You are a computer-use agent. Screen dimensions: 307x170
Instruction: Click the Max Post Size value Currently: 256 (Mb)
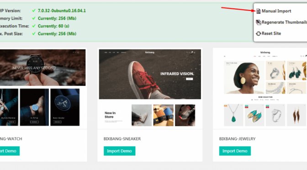coord(57,34)
